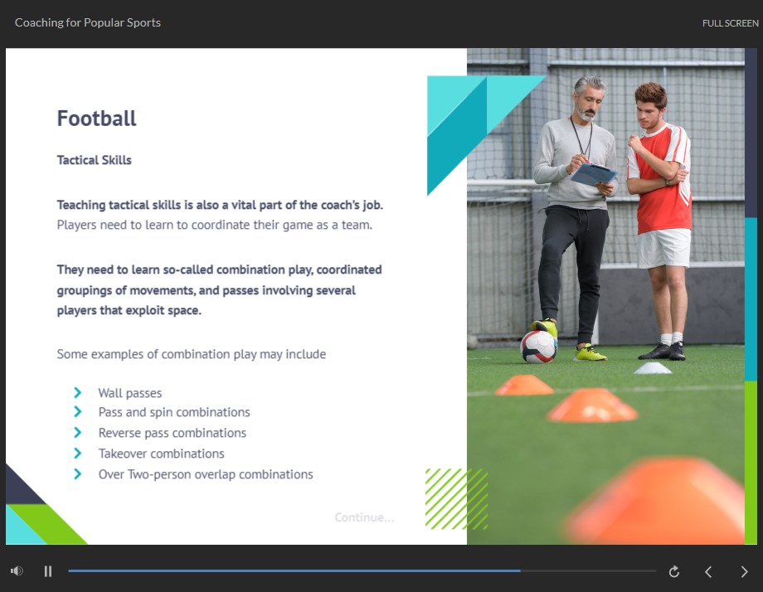This screenshot has height=592, width=763.
Task: Go to next slide with the right arrow icon
Action: click(744, 571)
